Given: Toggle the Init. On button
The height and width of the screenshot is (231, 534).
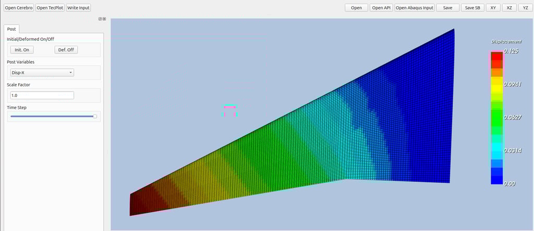Looking at the screenshot, I should 22,50.
